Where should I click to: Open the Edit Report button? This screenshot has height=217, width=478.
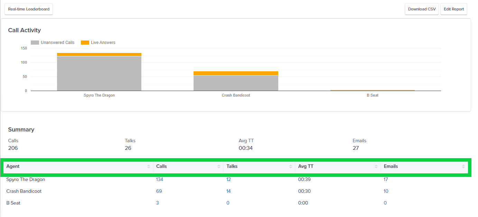[454, 9]
